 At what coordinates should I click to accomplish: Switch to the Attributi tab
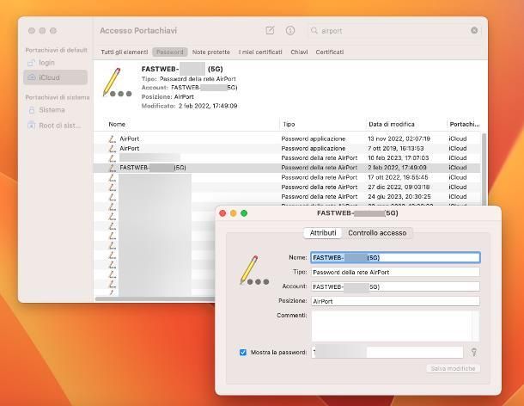point(323,233)
